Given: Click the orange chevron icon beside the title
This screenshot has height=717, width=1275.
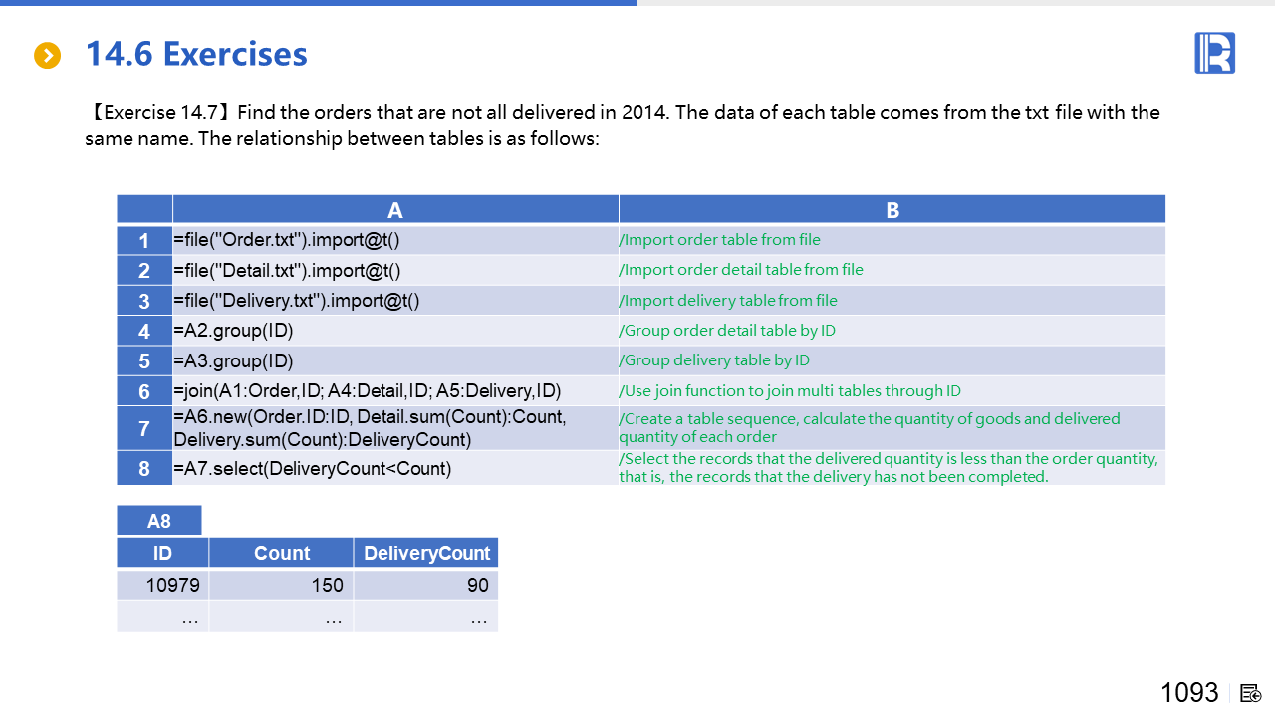Looking at the screenshot, I should 47,56.
